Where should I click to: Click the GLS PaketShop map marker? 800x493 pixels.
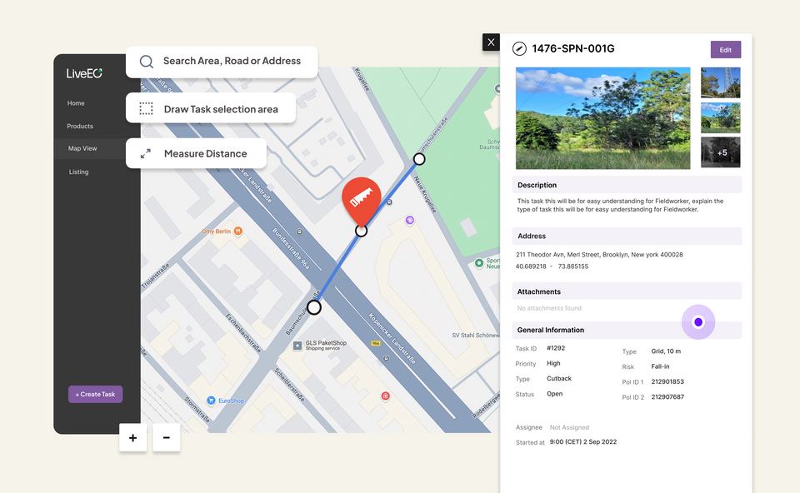(297, 346)
